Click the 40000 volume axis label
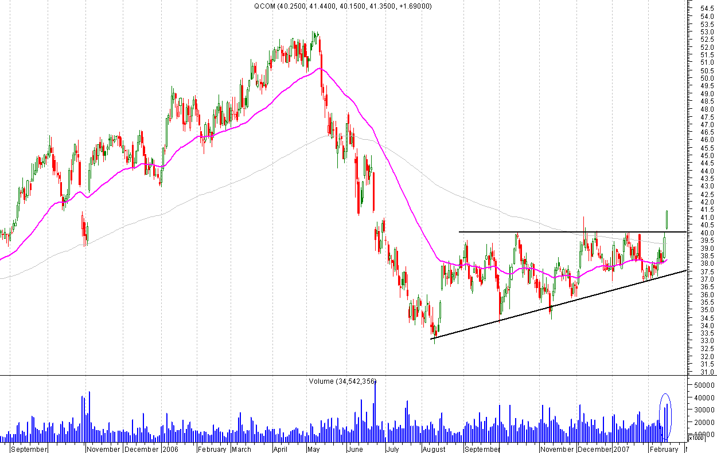This screenshot has width=717, height=453. coord(703,398)
